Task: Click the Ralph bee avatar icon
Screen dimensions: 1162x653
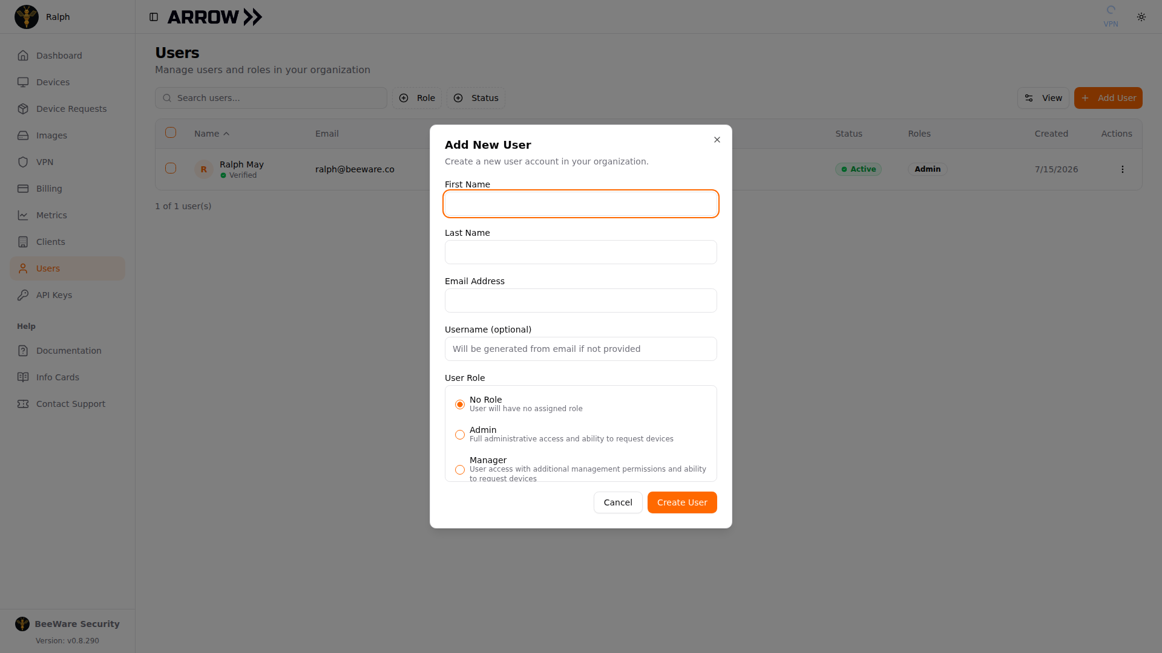Action: pyautogui.click(x=27, y=17)
